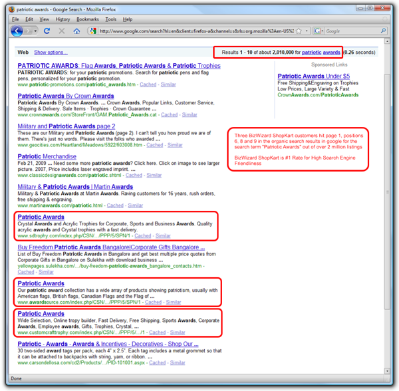
Task: Open PATRIOTIC AWARDS Flag Awards result title
Action: click(x=119, y=66)
